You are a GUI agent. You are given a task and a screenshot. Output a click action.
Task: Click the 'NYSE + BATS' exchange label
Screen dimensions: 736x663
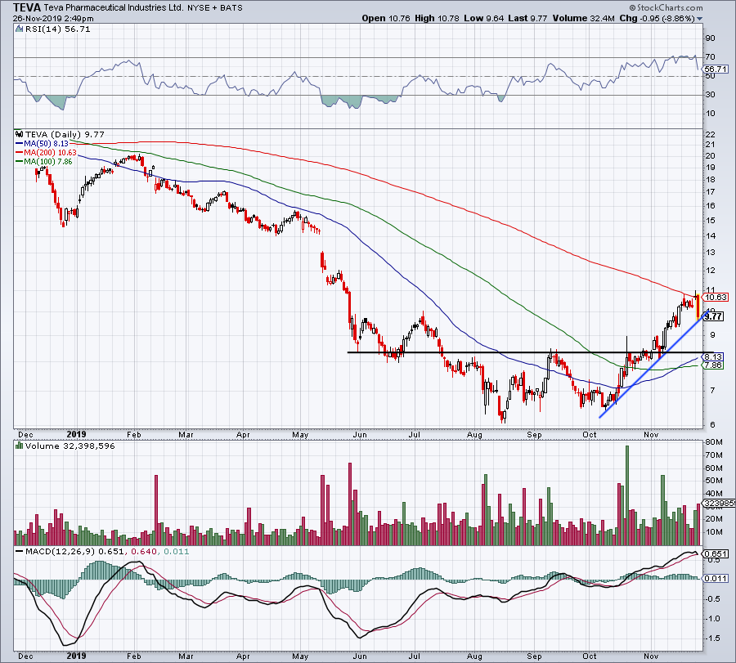coord(215,8)
